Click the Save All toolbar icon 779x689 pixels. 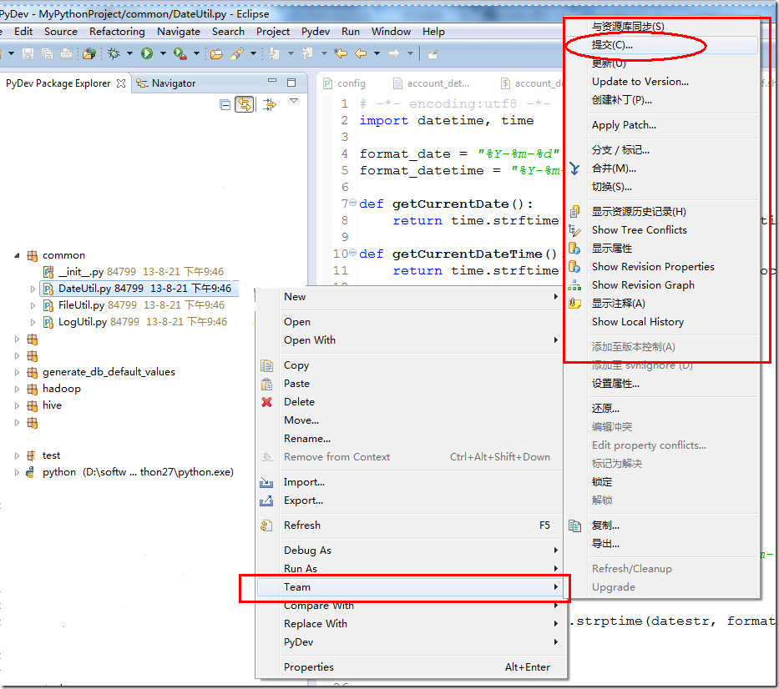point(48,53)
